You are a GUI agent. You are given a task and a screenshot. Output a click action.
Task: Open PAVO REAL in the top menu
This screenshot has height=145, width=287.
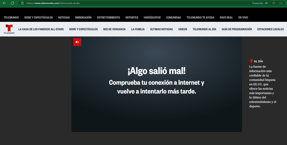(x=226, y=18)
